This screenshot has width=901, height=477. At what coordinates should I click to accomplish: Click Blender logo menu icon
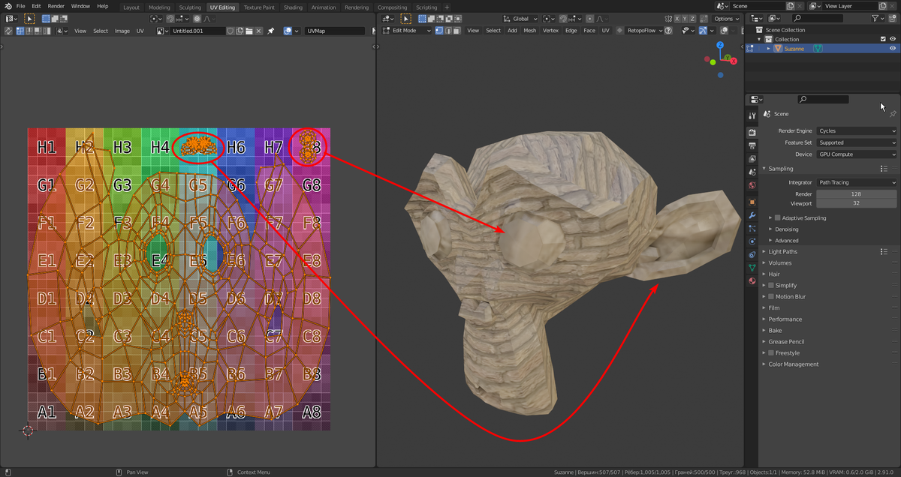[x=8, y=6]
